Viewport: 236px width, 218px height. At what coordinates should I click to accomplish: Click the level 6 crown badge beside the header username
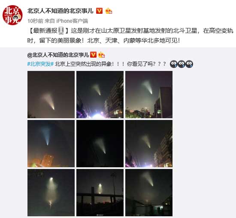[109, 11]
